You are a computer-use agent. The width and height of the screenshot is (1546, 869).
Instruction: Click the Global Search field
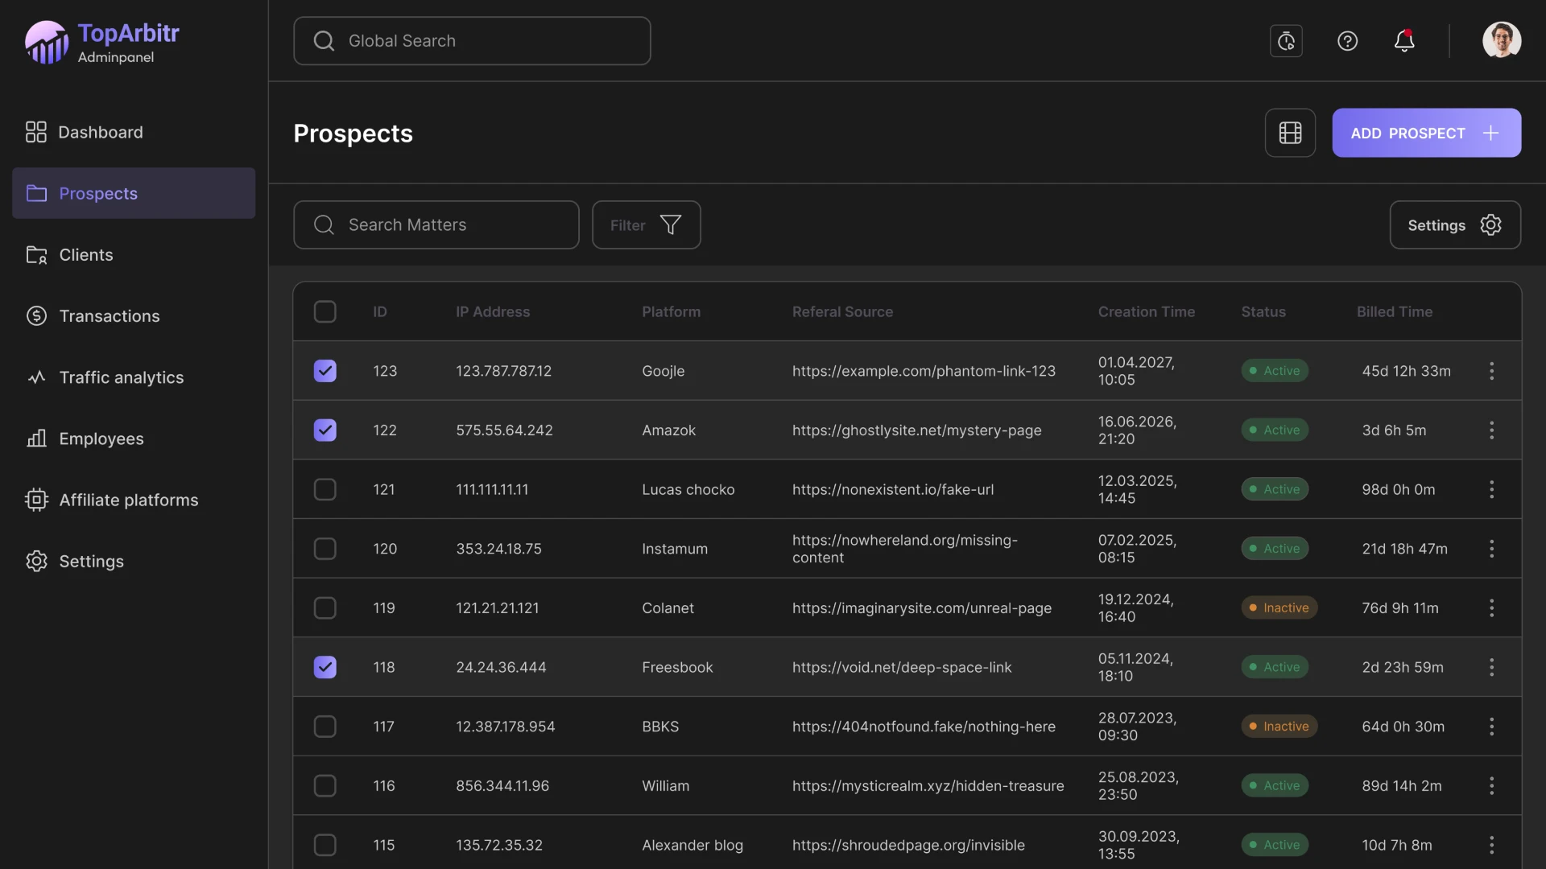472,41
